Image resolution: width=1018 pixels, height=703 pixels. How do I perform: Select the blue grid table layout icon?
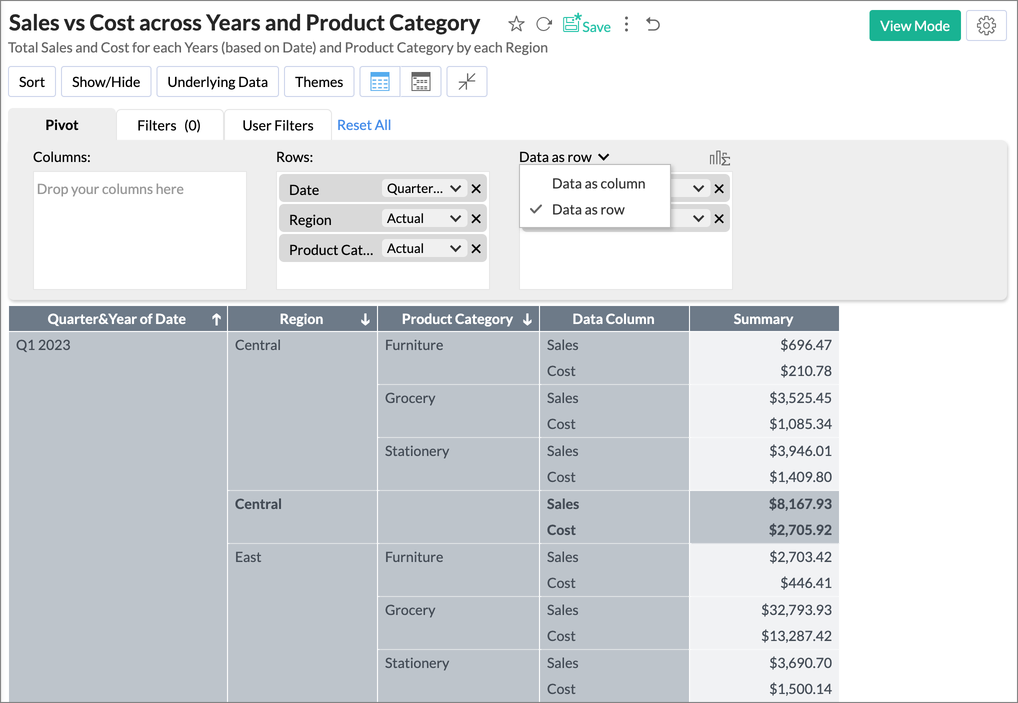(379, 81)
